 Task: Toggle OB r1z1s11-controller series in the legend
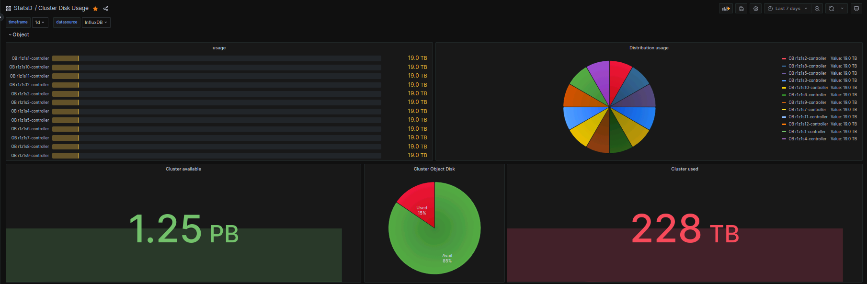(808, 117)
